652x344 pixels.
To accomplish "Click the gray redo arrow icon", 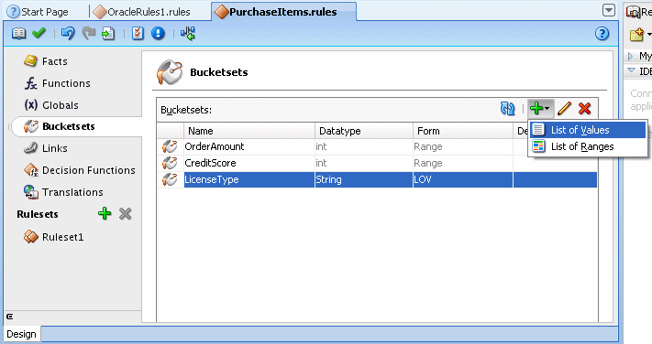I will click(88, 33).
